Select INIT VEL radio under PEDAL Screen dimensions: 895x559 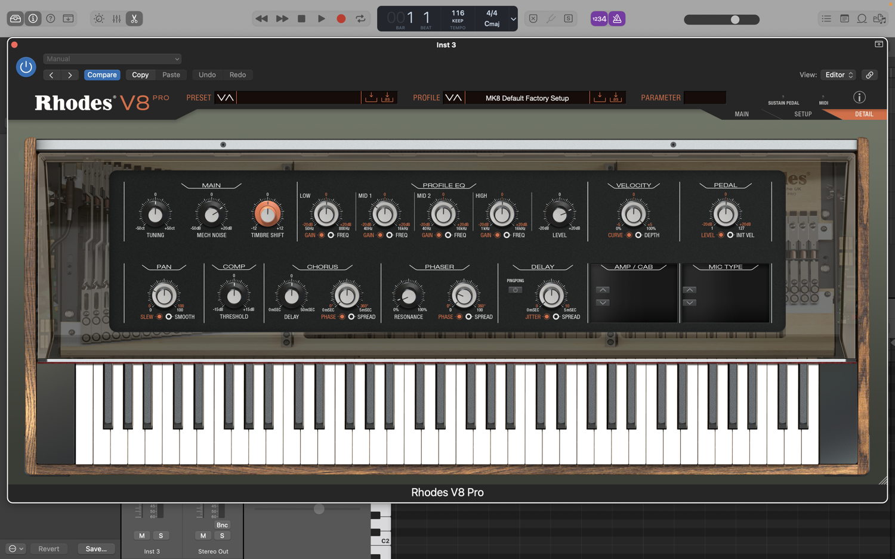point(730,235)
